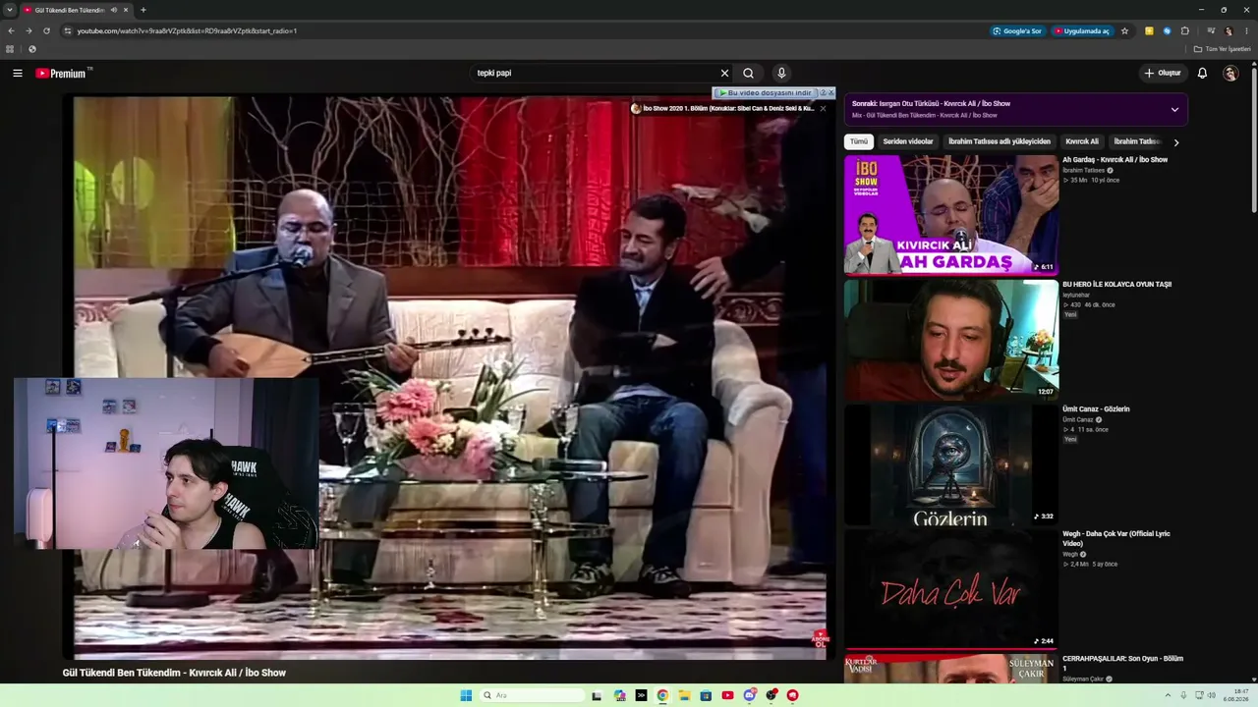Open the YouTube account avatar menu

click(1230, 73)
